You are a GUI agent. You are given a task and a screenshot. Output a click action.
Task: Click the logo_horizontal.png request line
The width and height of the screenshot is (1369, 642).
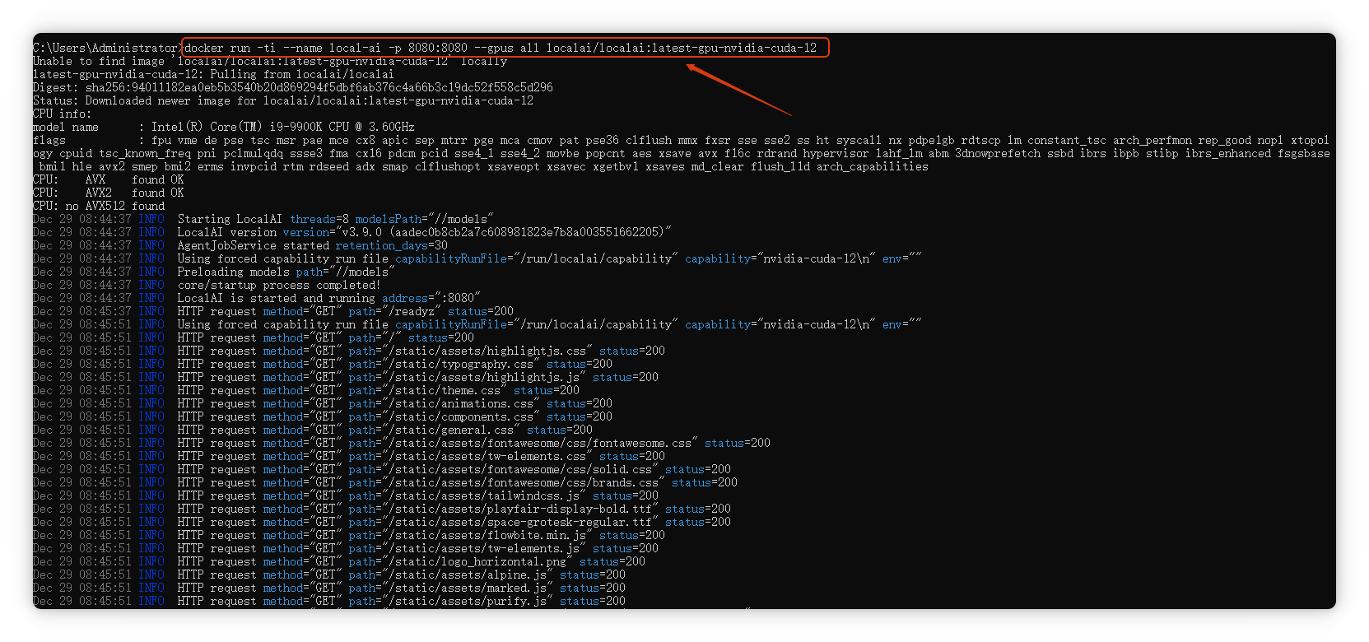[x=339, y=561]
